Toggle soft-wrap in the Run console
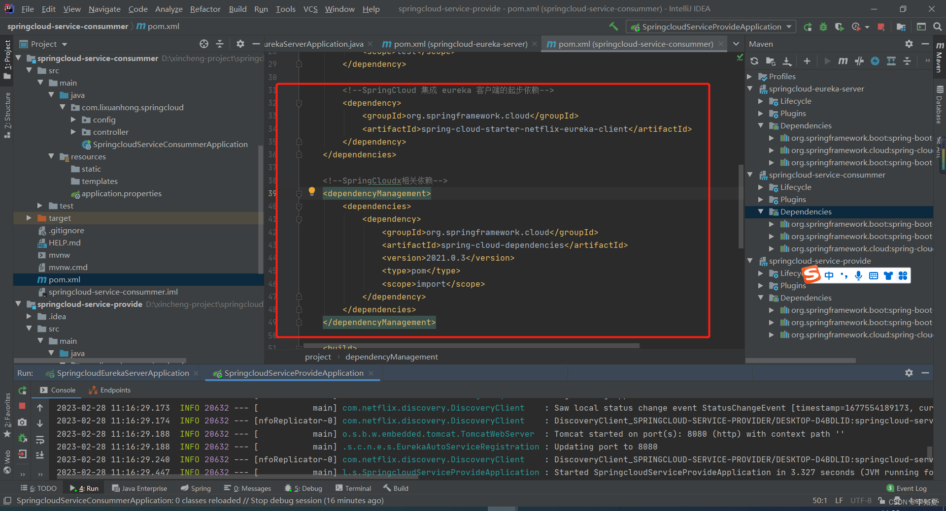946x511 pixels. click(x=40, y=439)
